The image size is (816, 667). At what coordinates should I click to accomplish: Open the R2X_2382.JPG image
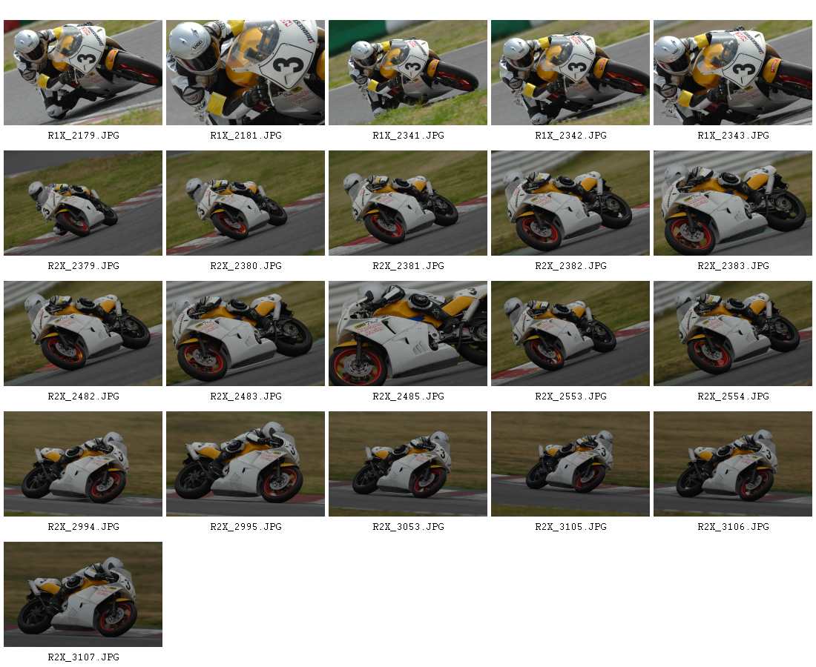click(570, 203)
